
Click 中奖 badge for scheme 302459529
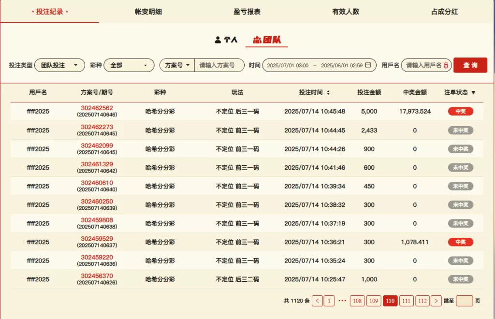(461, 242)
